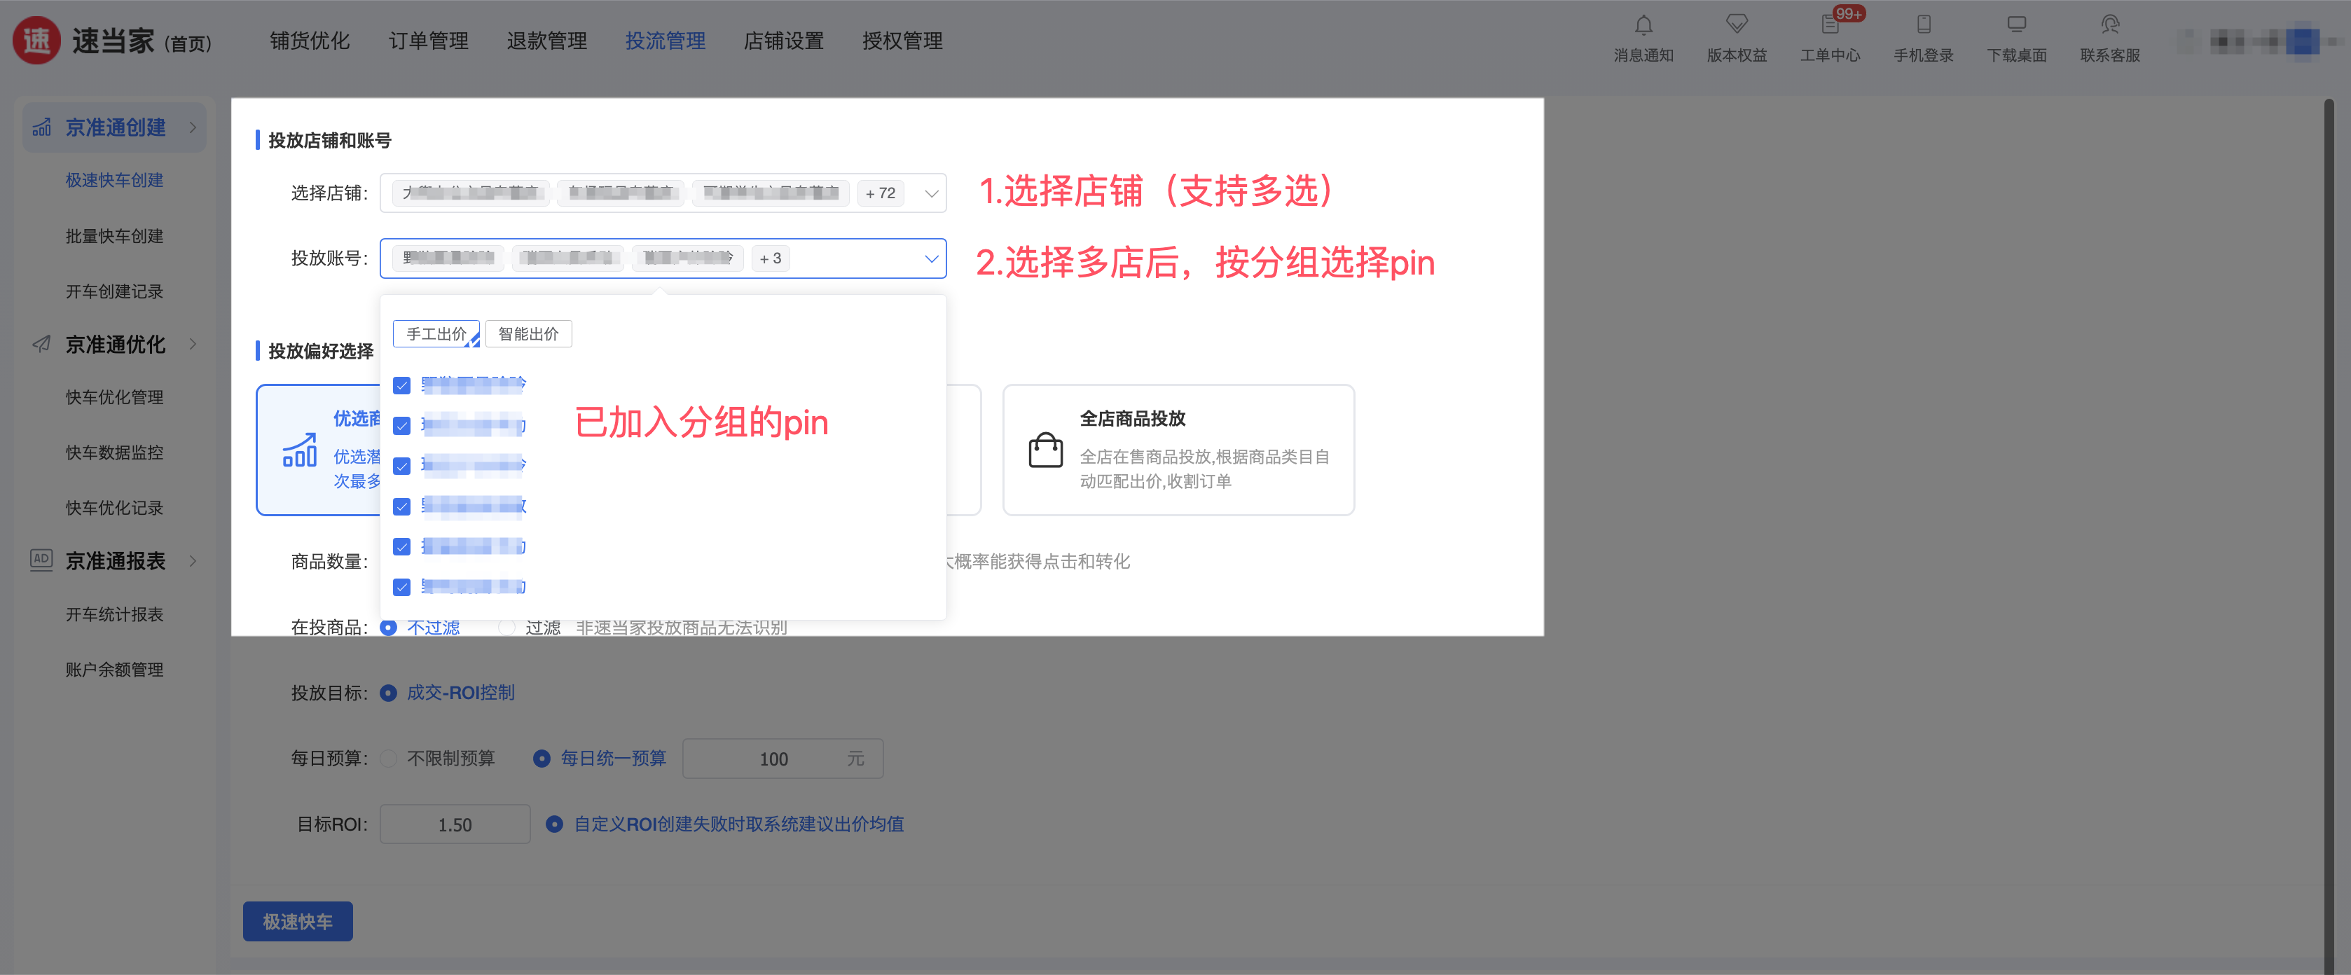Open 批量快车创建 sidebar link
Screen dimensions: 2351x975
pyautogui.click(x=114, y=237)
